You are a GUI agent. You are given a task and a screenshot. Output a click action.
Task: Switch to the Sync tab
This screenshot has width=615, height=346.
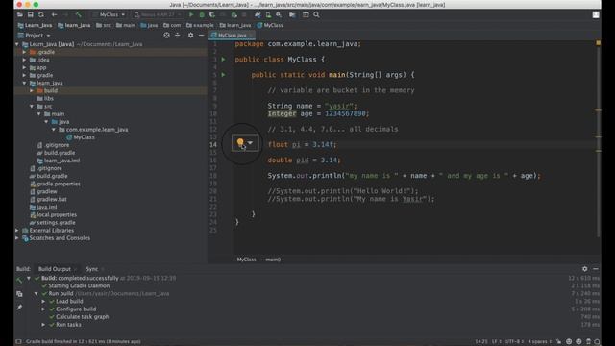92,269
